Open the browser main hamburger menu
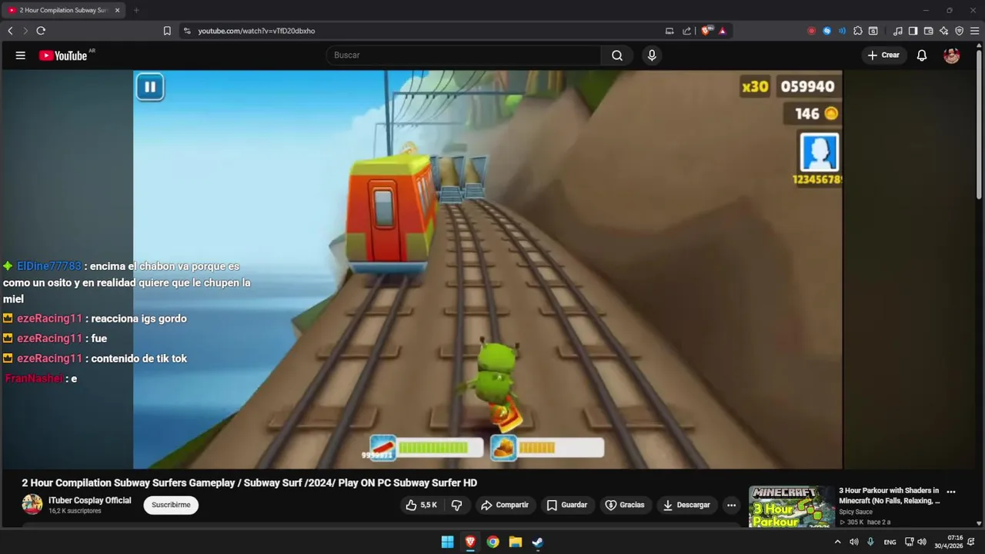The width and height of the screenshot is (985, 554). click(x=975, y=31)
